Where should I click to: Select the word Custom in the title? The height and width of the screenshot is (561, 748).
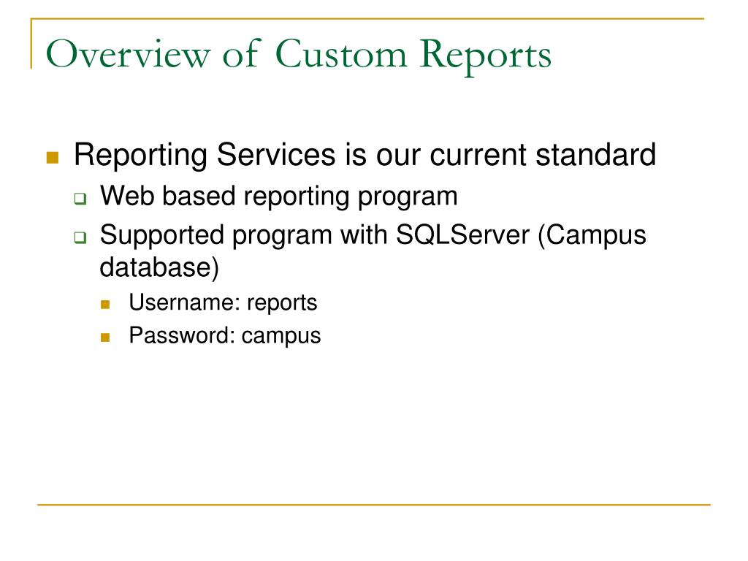click(x=341, y=54)
